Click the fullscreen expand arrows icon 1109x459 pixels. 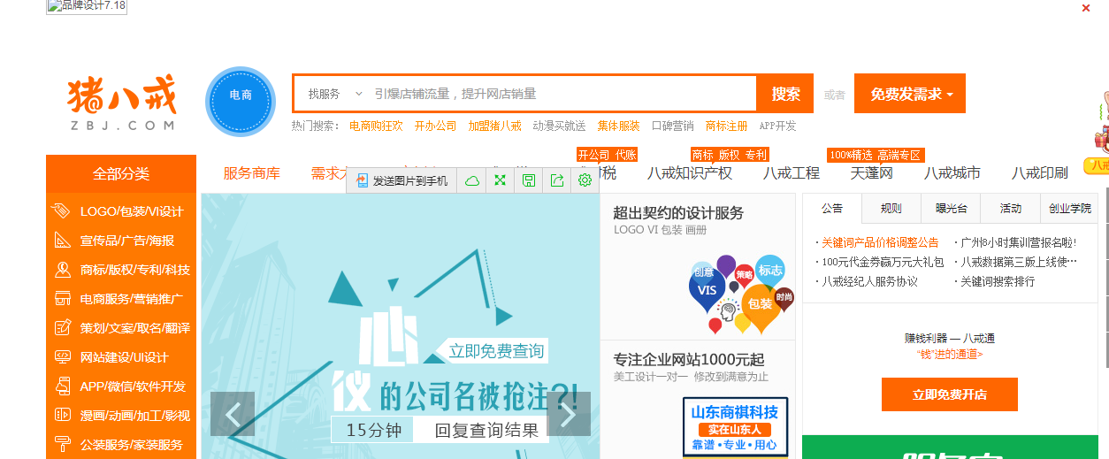(x=501, y=180)
